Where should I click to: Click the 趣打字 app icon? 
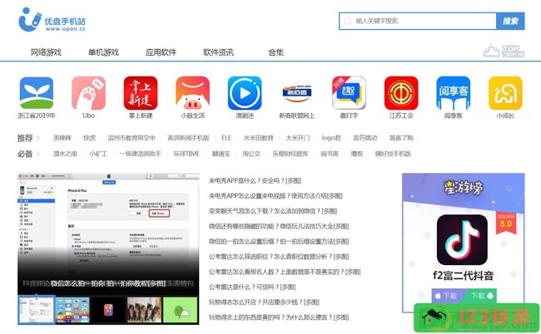[349, 93]
